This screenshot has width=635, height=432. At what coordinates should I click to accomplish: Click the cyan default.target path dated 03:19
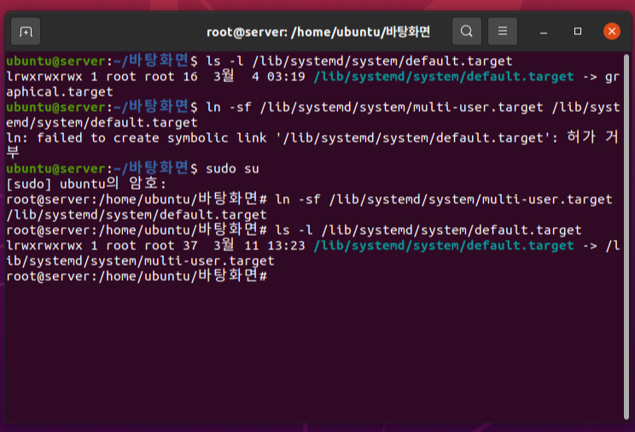click(x=444, y=77)
